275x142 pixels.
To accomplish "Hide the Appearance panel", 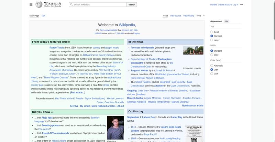I will (227, 21).
